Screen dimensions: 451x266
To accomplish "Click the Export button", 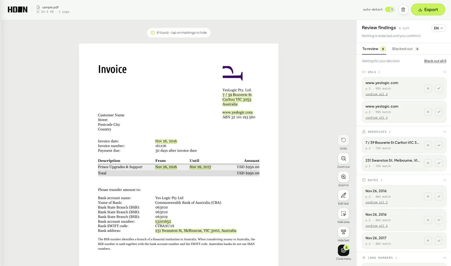I will (x=428, y=10).
